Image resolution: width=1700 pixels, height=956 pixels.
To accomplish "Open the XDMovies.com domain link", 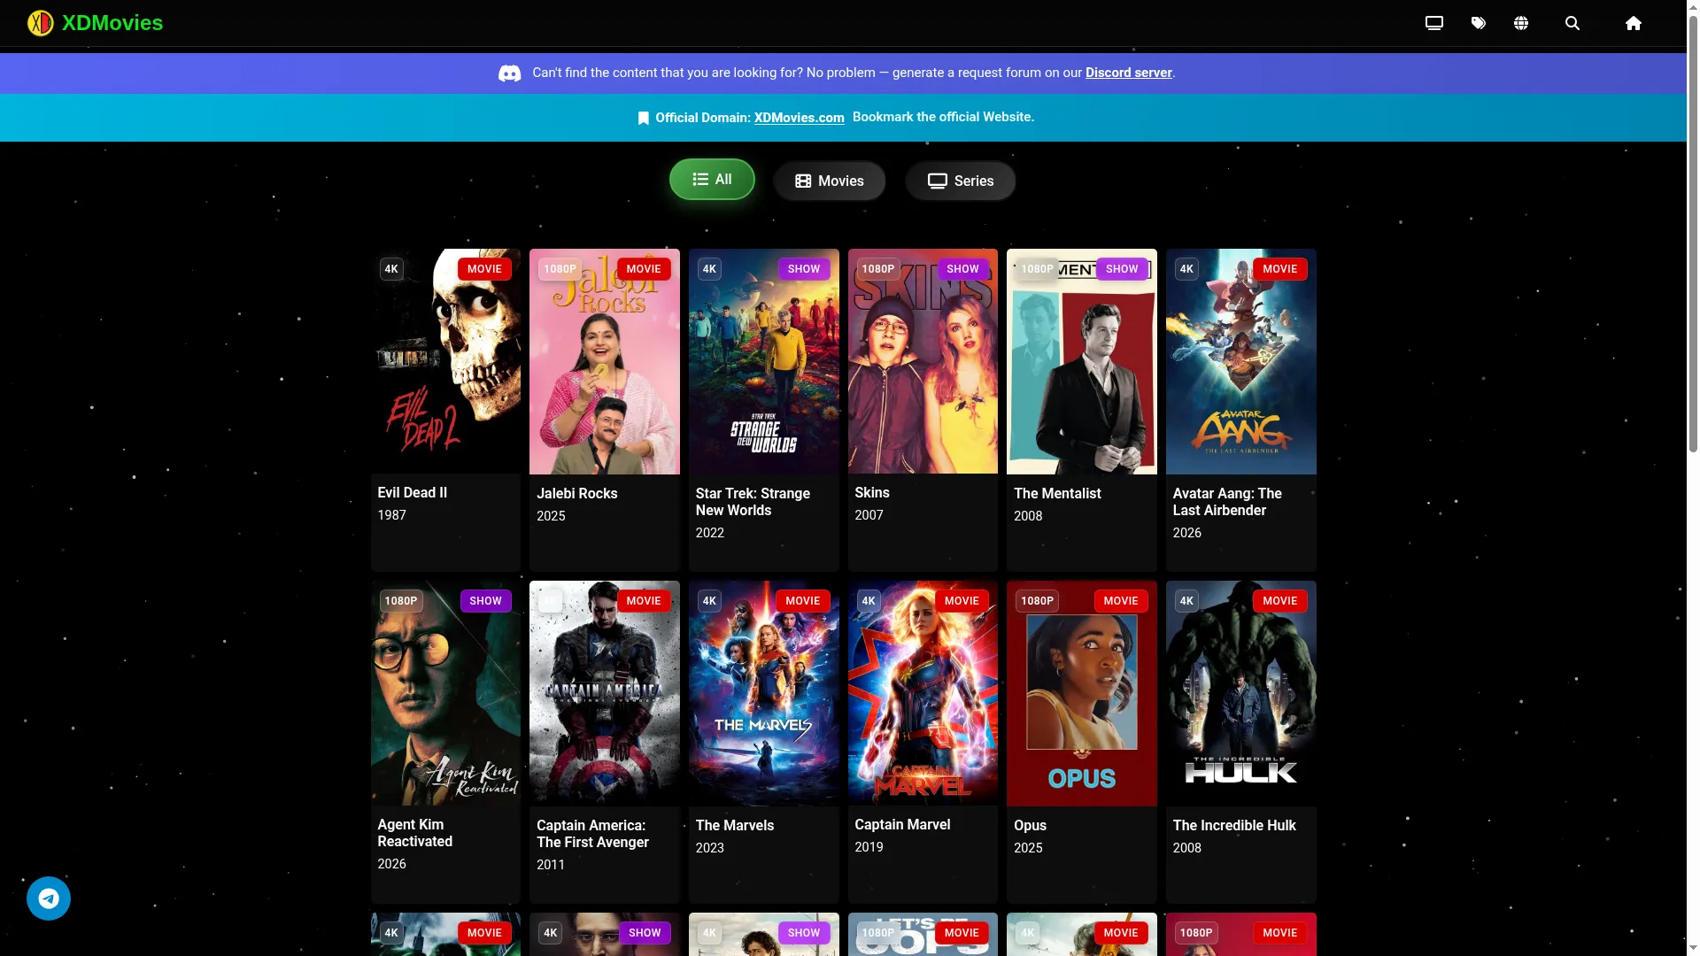I will click(x=799, y=118).
